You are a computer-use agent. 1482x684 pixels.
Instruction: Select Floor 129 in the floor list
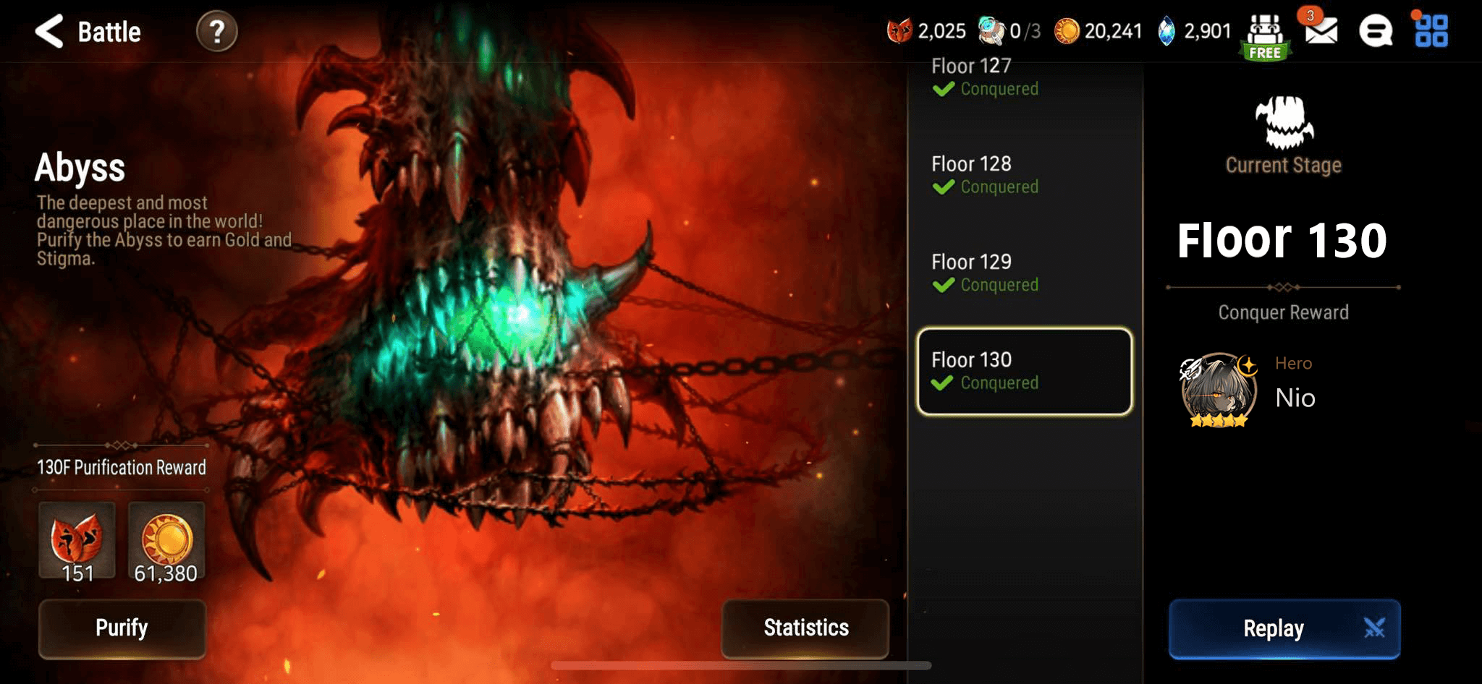tap(1025, 273)
